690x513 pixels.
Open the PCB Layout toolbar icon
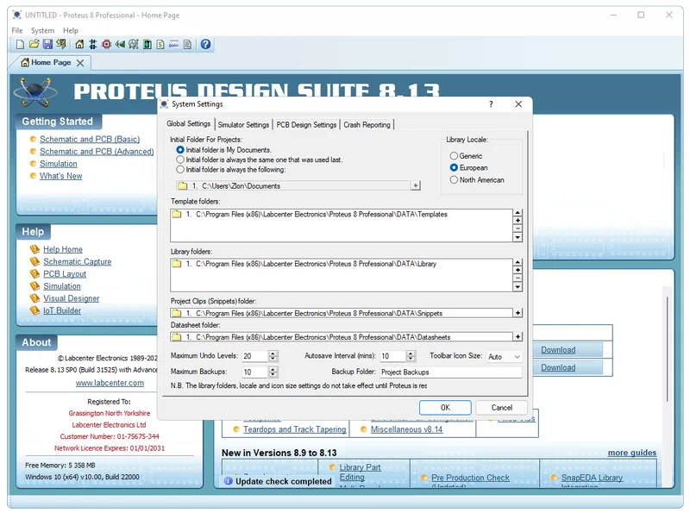106,44
